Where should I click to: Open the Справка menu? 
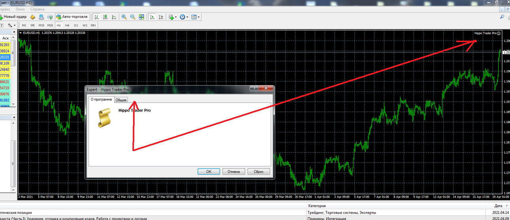point(37,9)
